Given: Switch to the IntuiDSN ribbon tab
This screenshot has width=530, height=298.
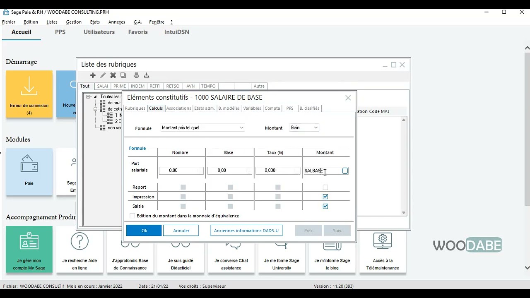Looking at the screenshot, I should [177, 32].
